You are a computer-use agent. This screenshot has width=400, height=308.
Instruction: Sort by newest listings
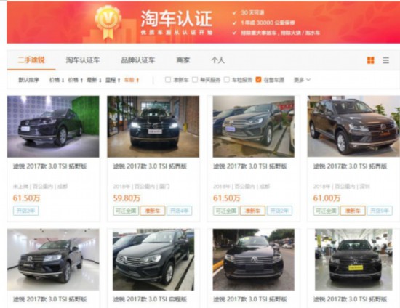click(x=94, y=80)
